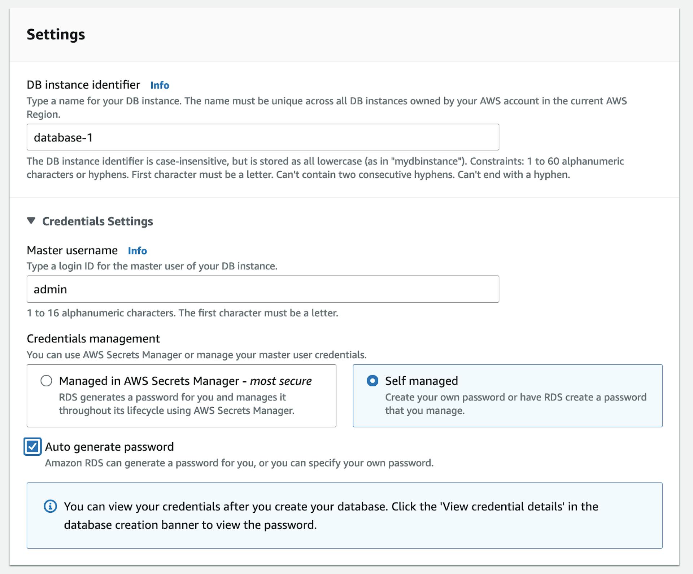The height and width of the screenshot is (574, 693).
Task: Click the circled info icon in the banner
Action: point(51,507)
